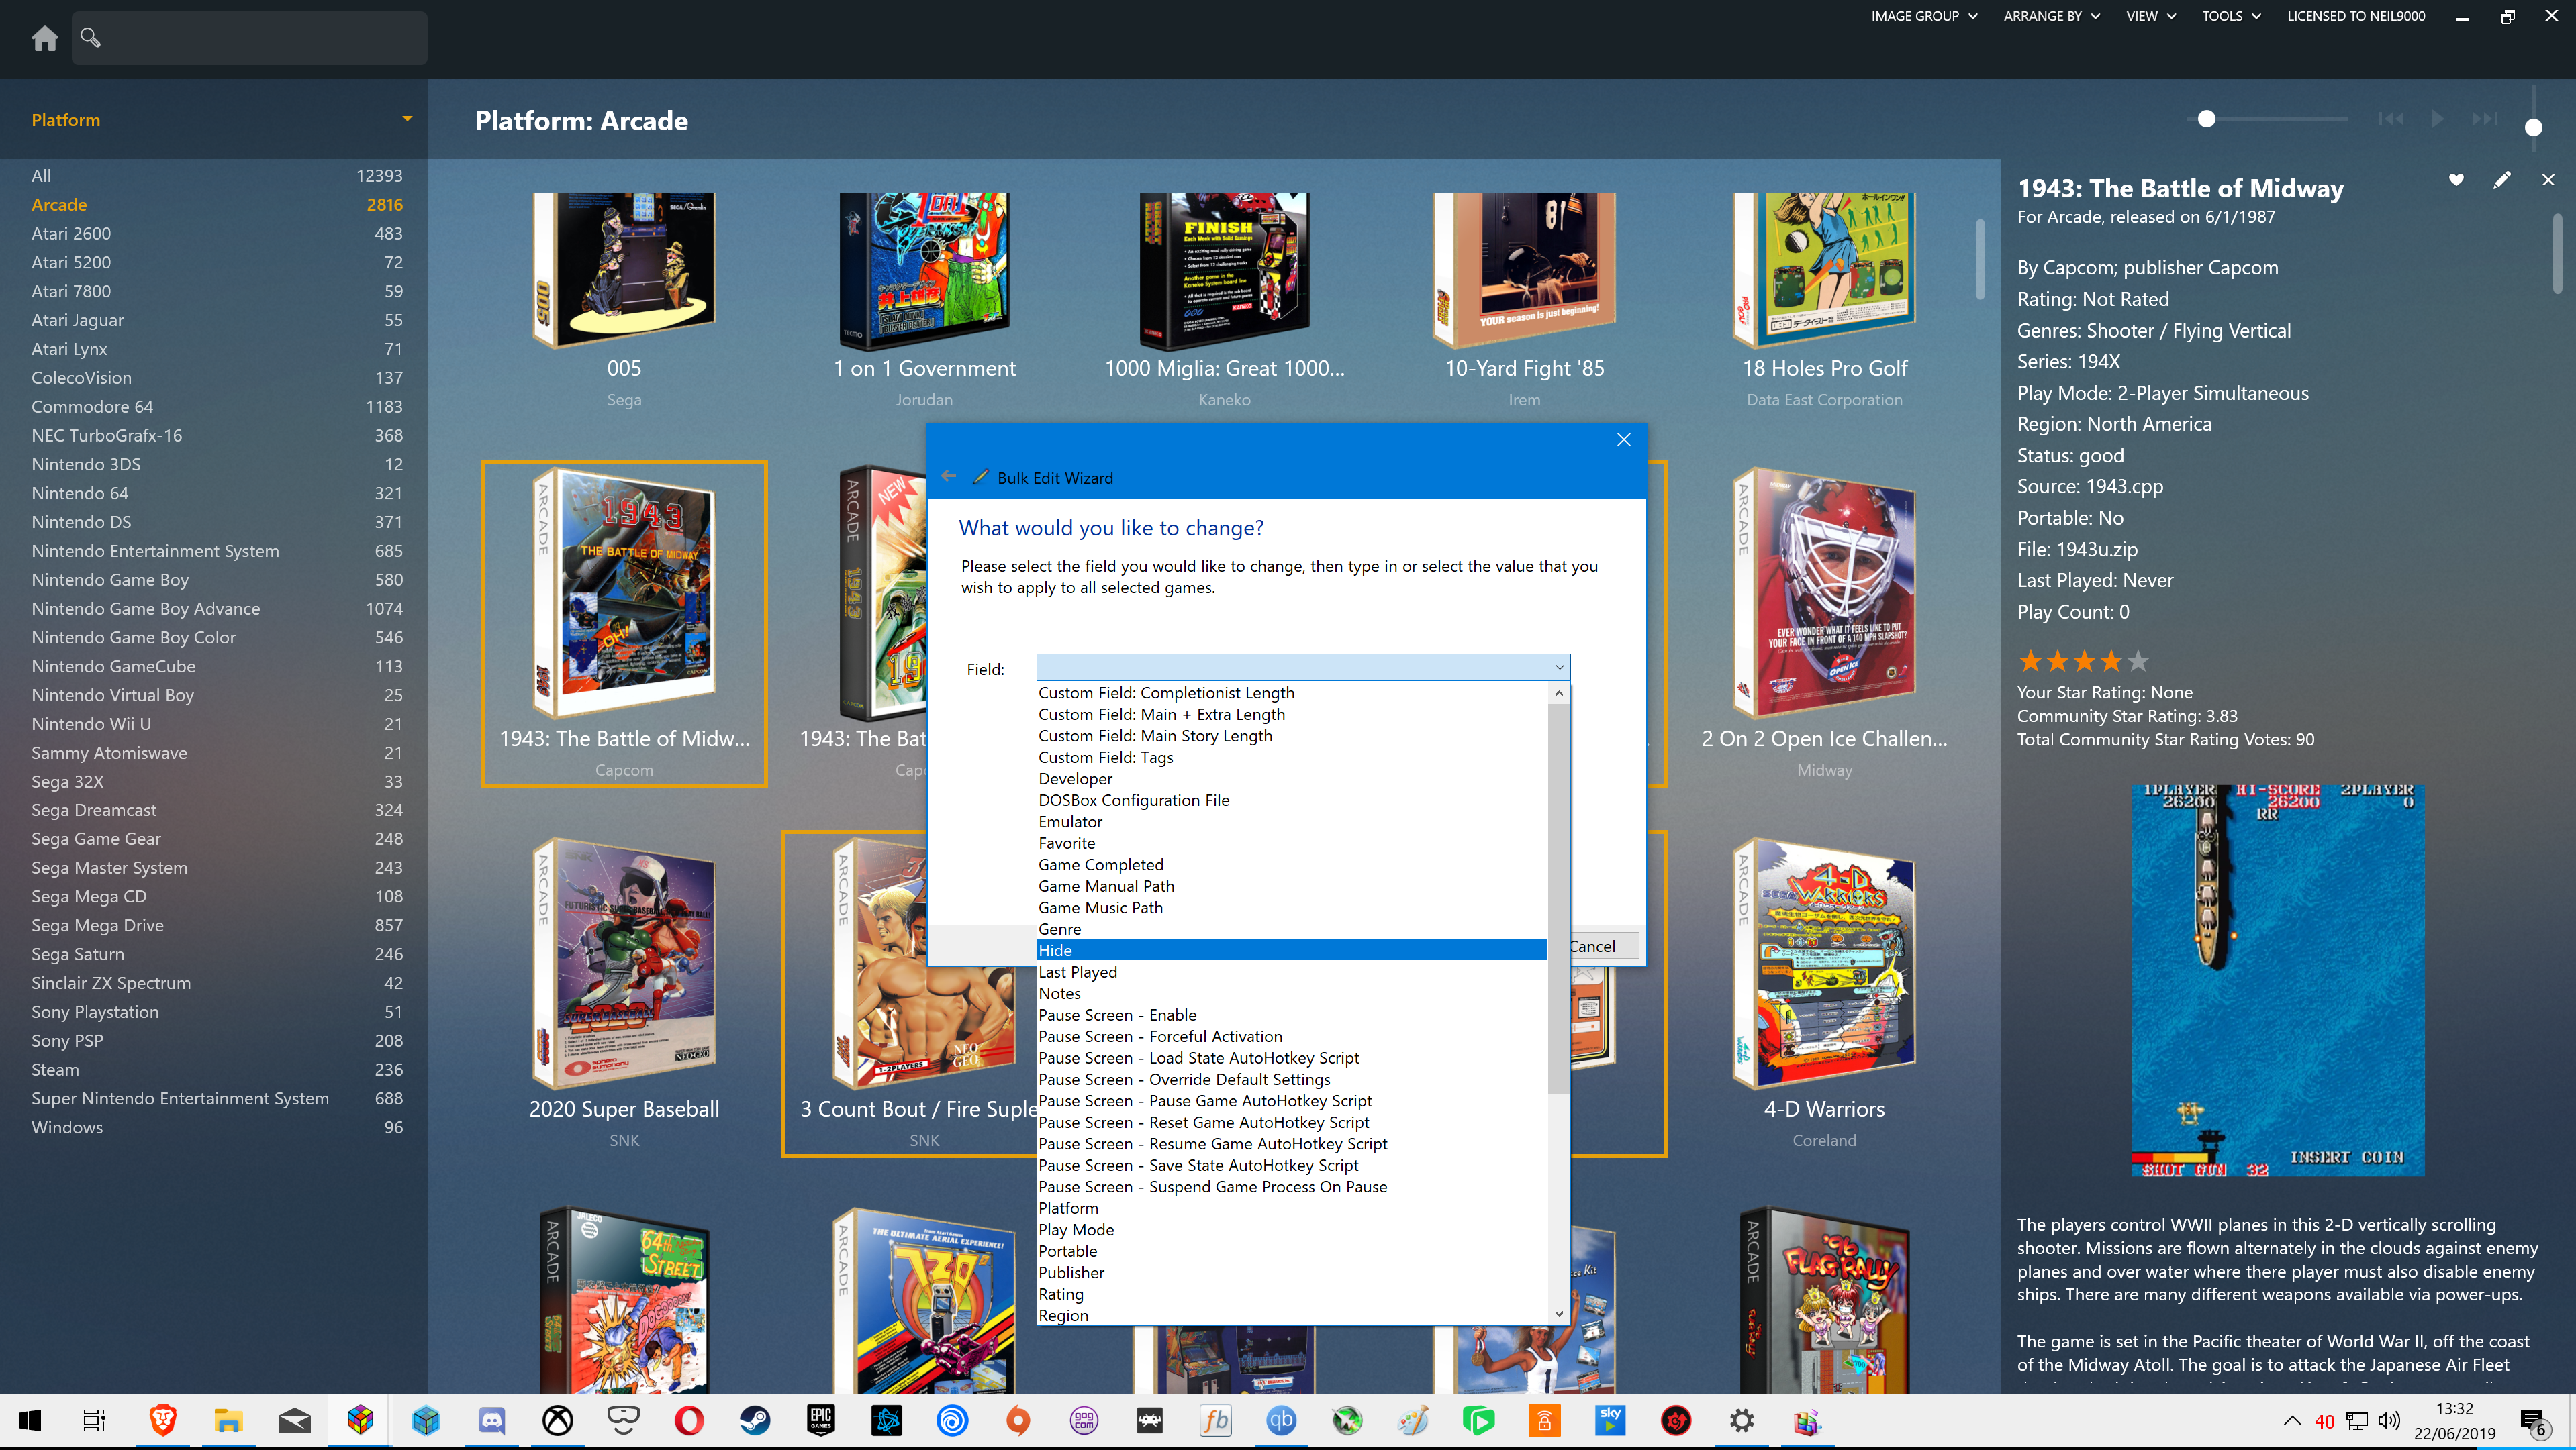Open the notification center icon

(2534, 1421)
